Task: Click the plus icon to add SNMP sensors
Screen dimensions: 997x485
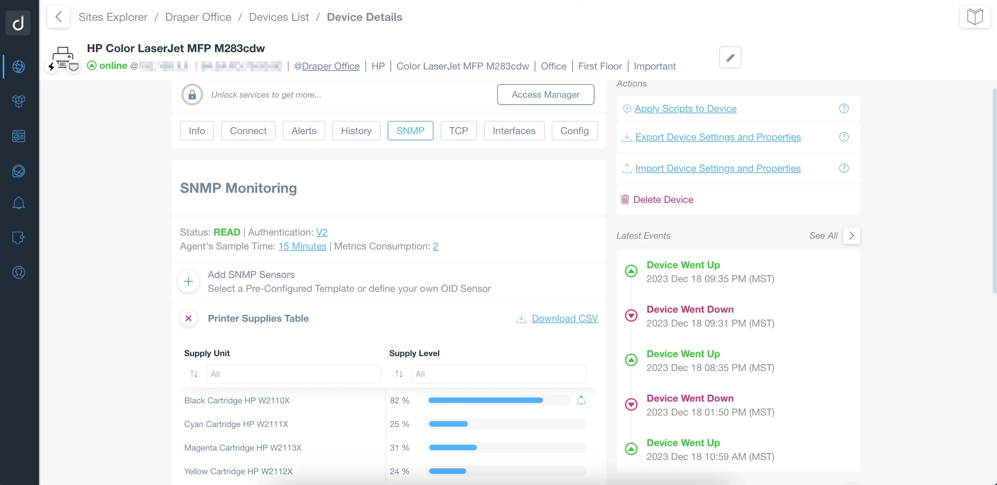Action: tap(188, 281)
